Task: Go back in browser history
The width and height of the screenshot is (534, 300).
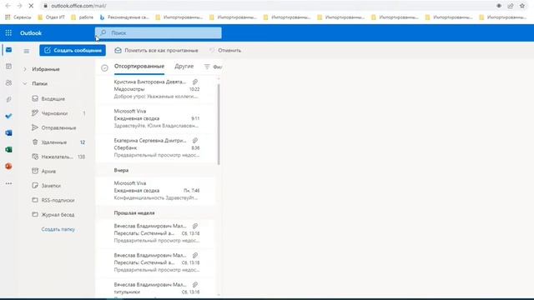Action: (x=8, y=6)
